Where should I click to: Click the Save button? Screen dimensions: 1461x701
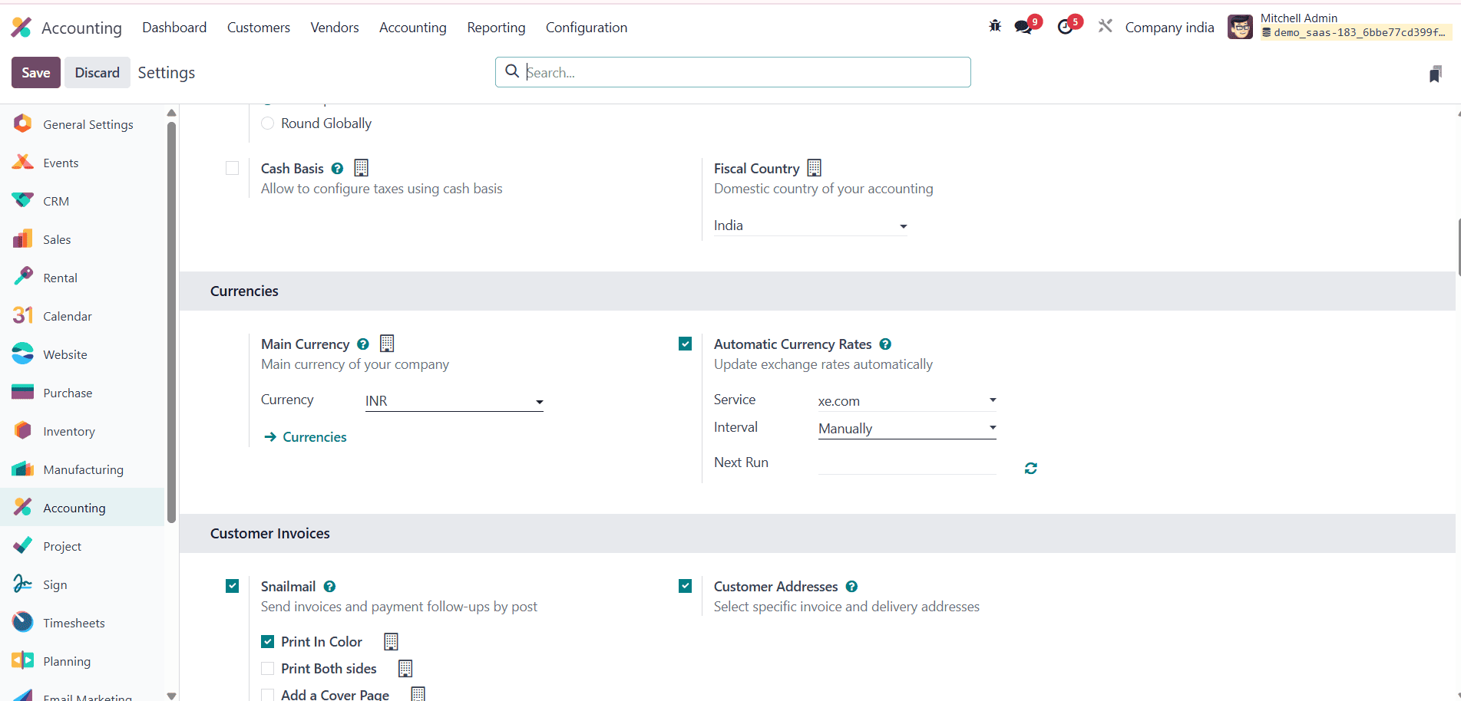click(35, 73)
